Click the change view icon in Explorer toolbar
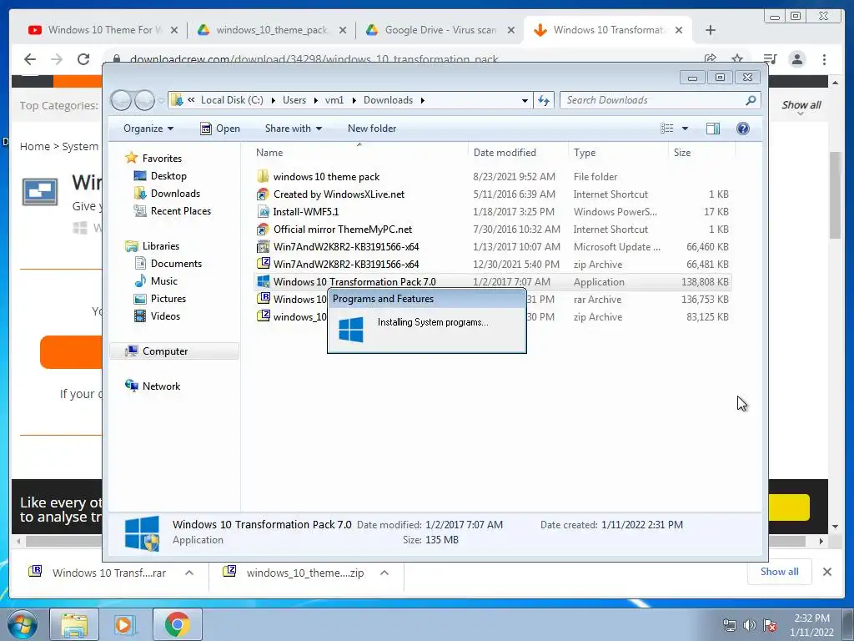This screenshot has height=641, width=854. point(667,129)
